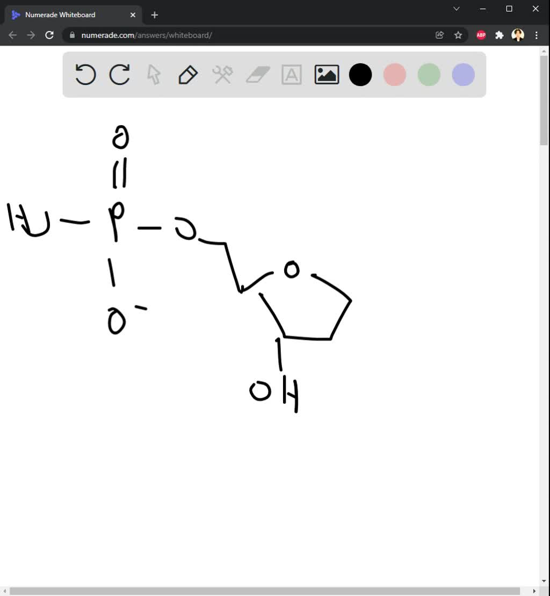Select the red color swatch
Image resolution: width=550 pixels, height=596 pixels.
point(394,75)
